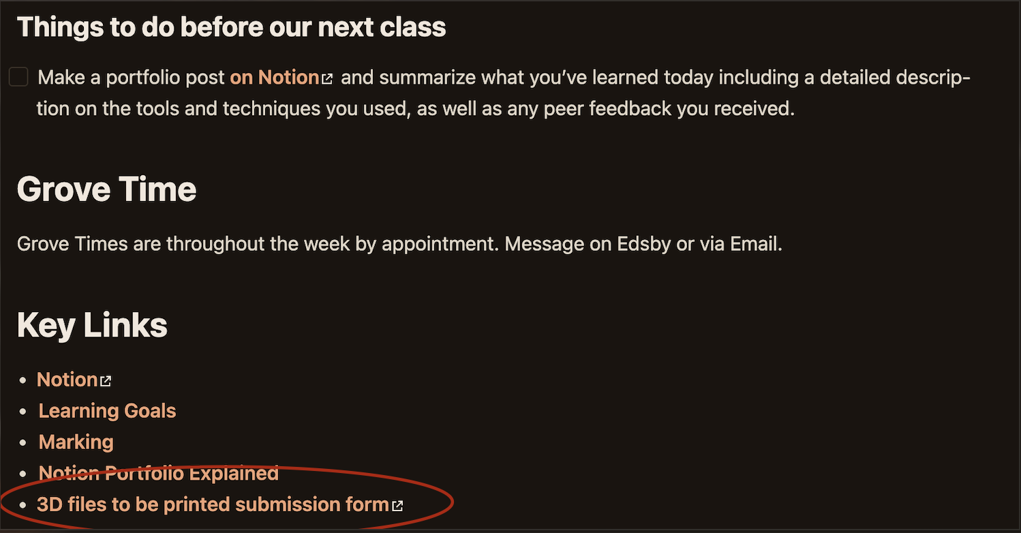Open the Marking link
The image size is (1021, 533).
coord(76,442)
